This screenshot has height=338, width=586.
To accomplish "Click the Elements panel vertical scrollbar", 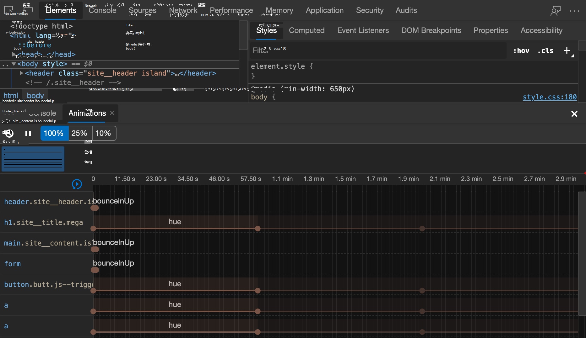I will click(x=243, y=35).
